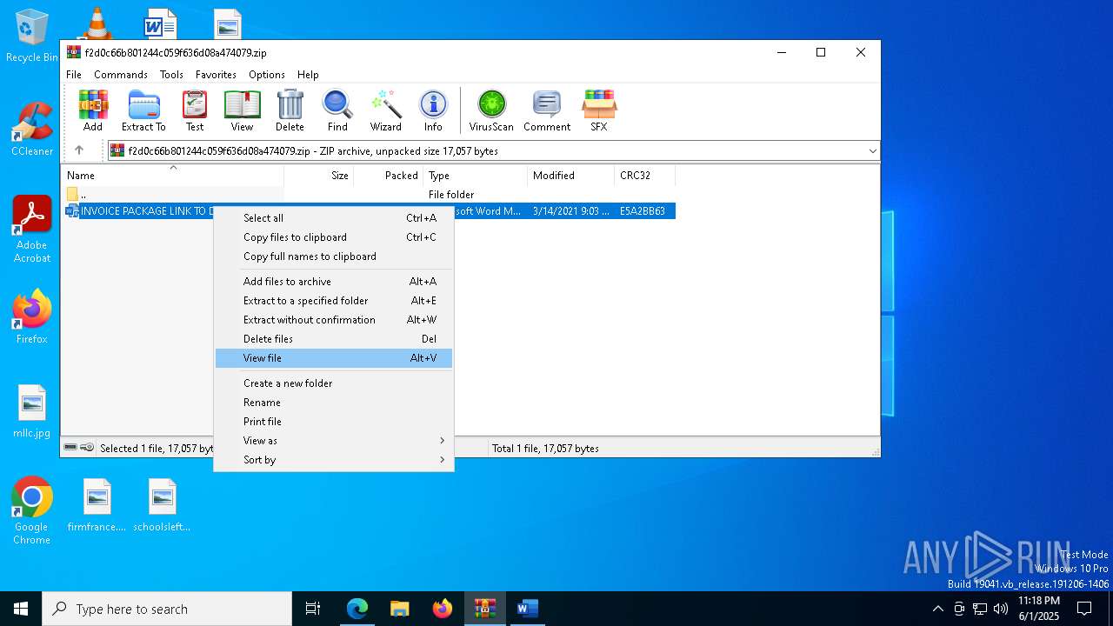
Task: Sort by the Name column header
Action: [x=172, y=176]
